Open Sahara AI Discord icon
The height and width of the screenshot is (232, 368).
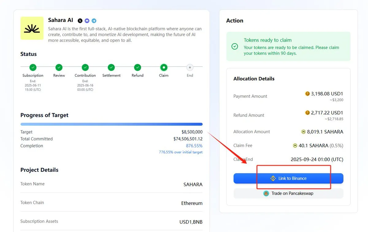point(87,21)
